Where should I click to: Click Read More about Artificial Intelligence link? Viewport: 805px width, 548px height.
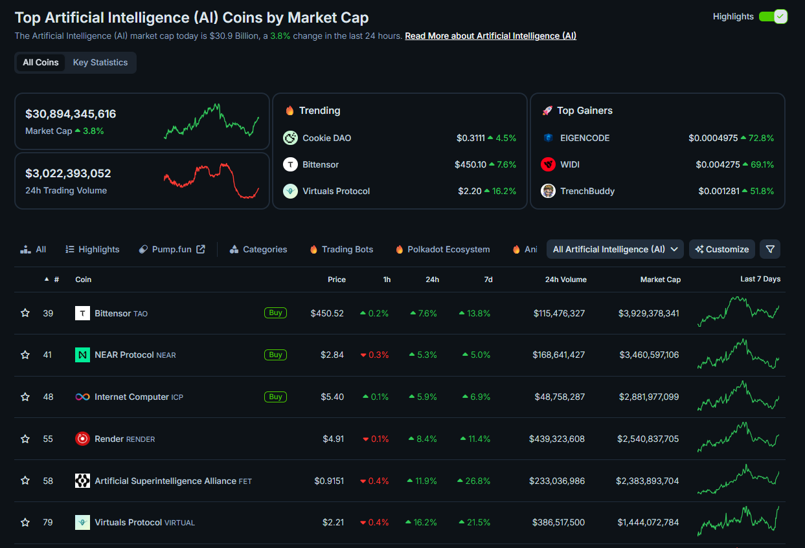coord(490,36)
